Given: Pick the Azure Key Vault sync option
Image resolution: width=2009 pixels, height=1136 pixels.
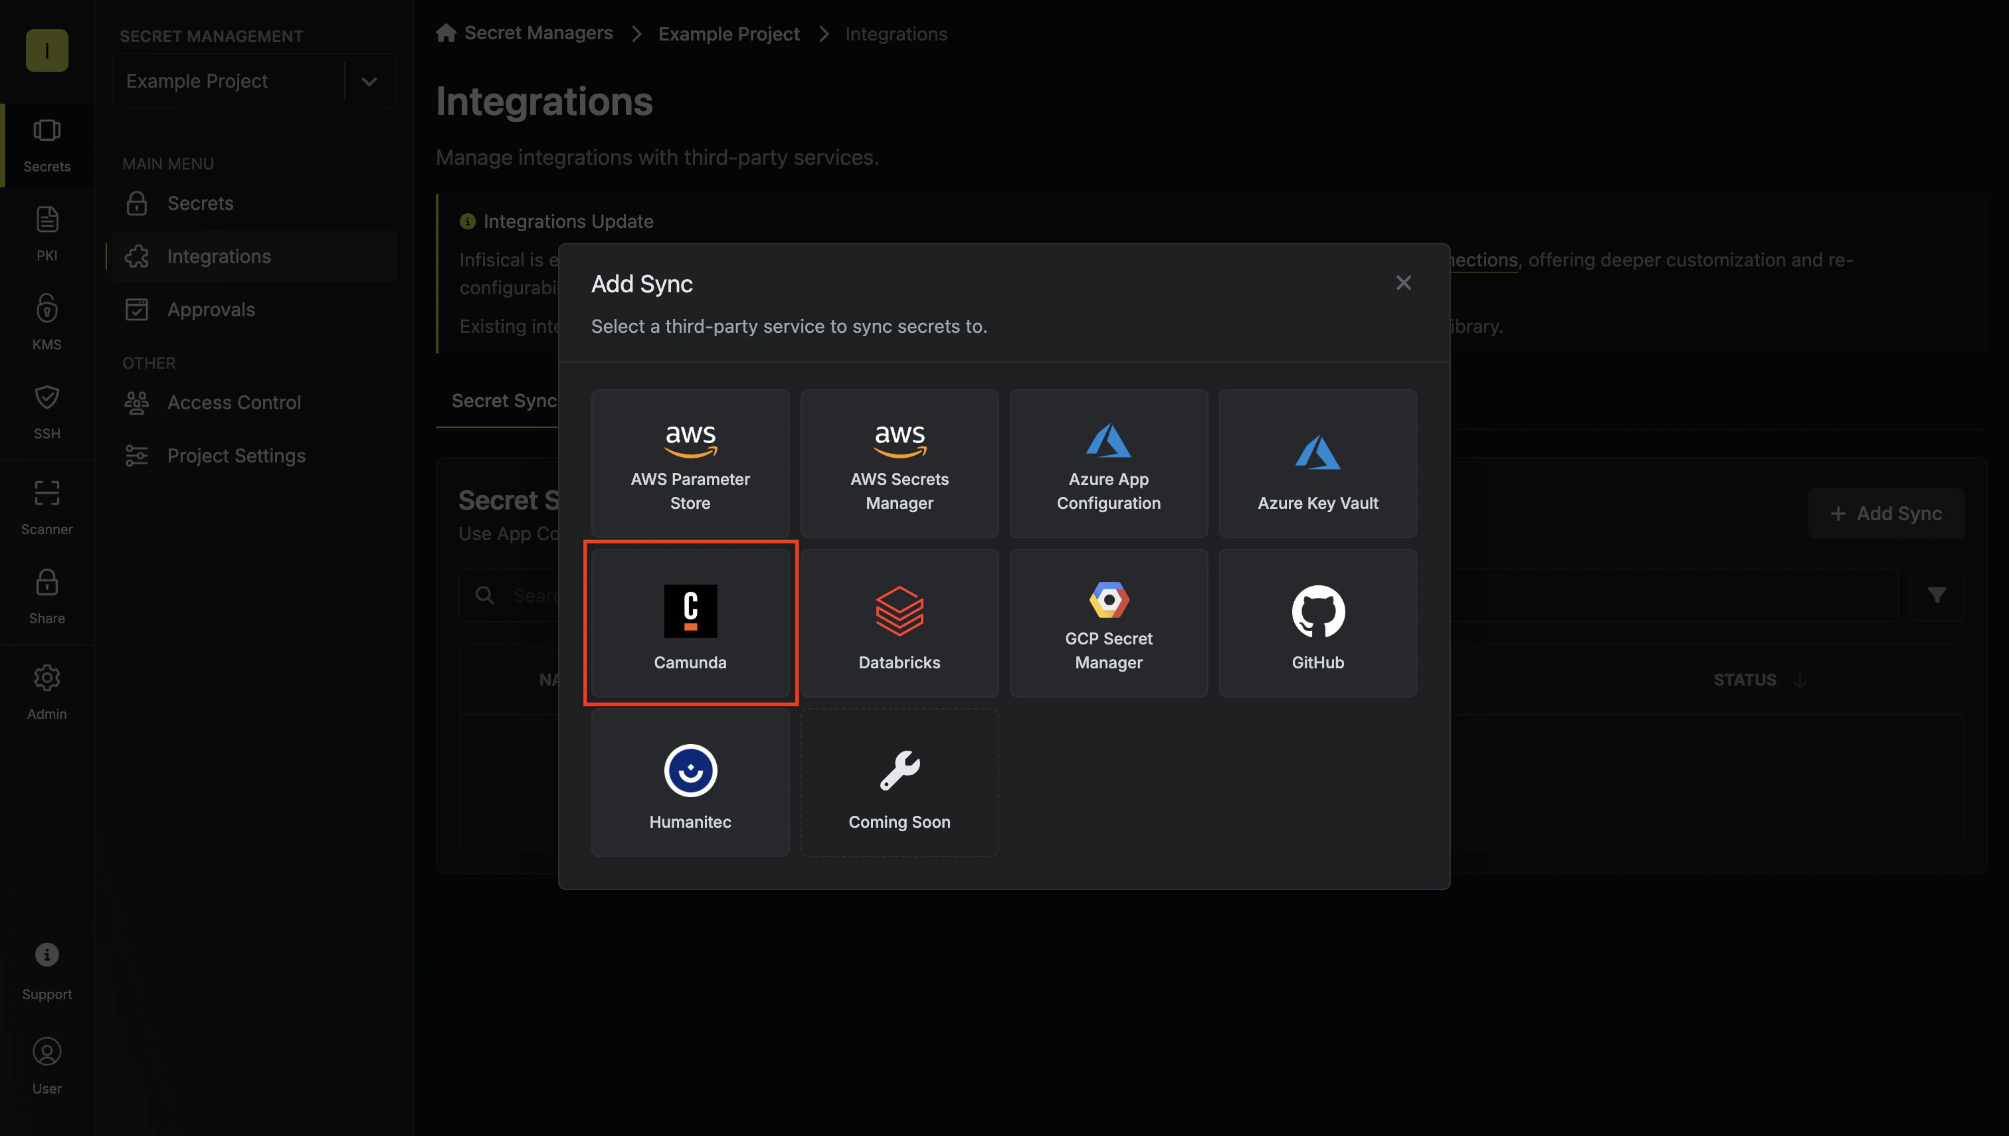Looking at the screenshot, I should (1318, 464).
